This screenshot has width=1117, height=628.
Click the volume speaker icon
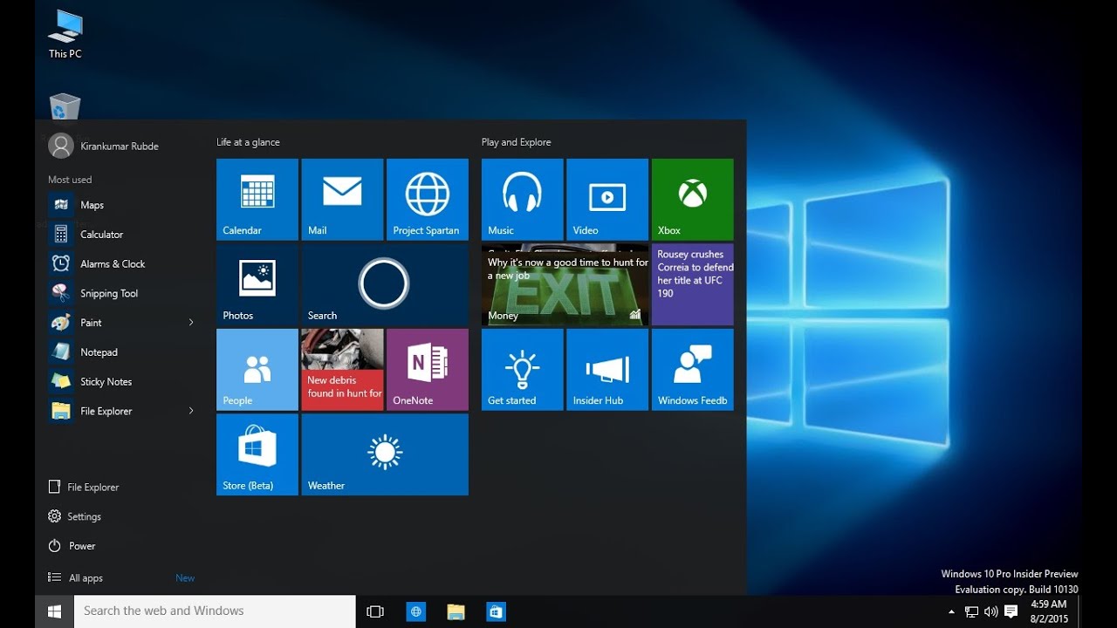[x=990, y=612]
